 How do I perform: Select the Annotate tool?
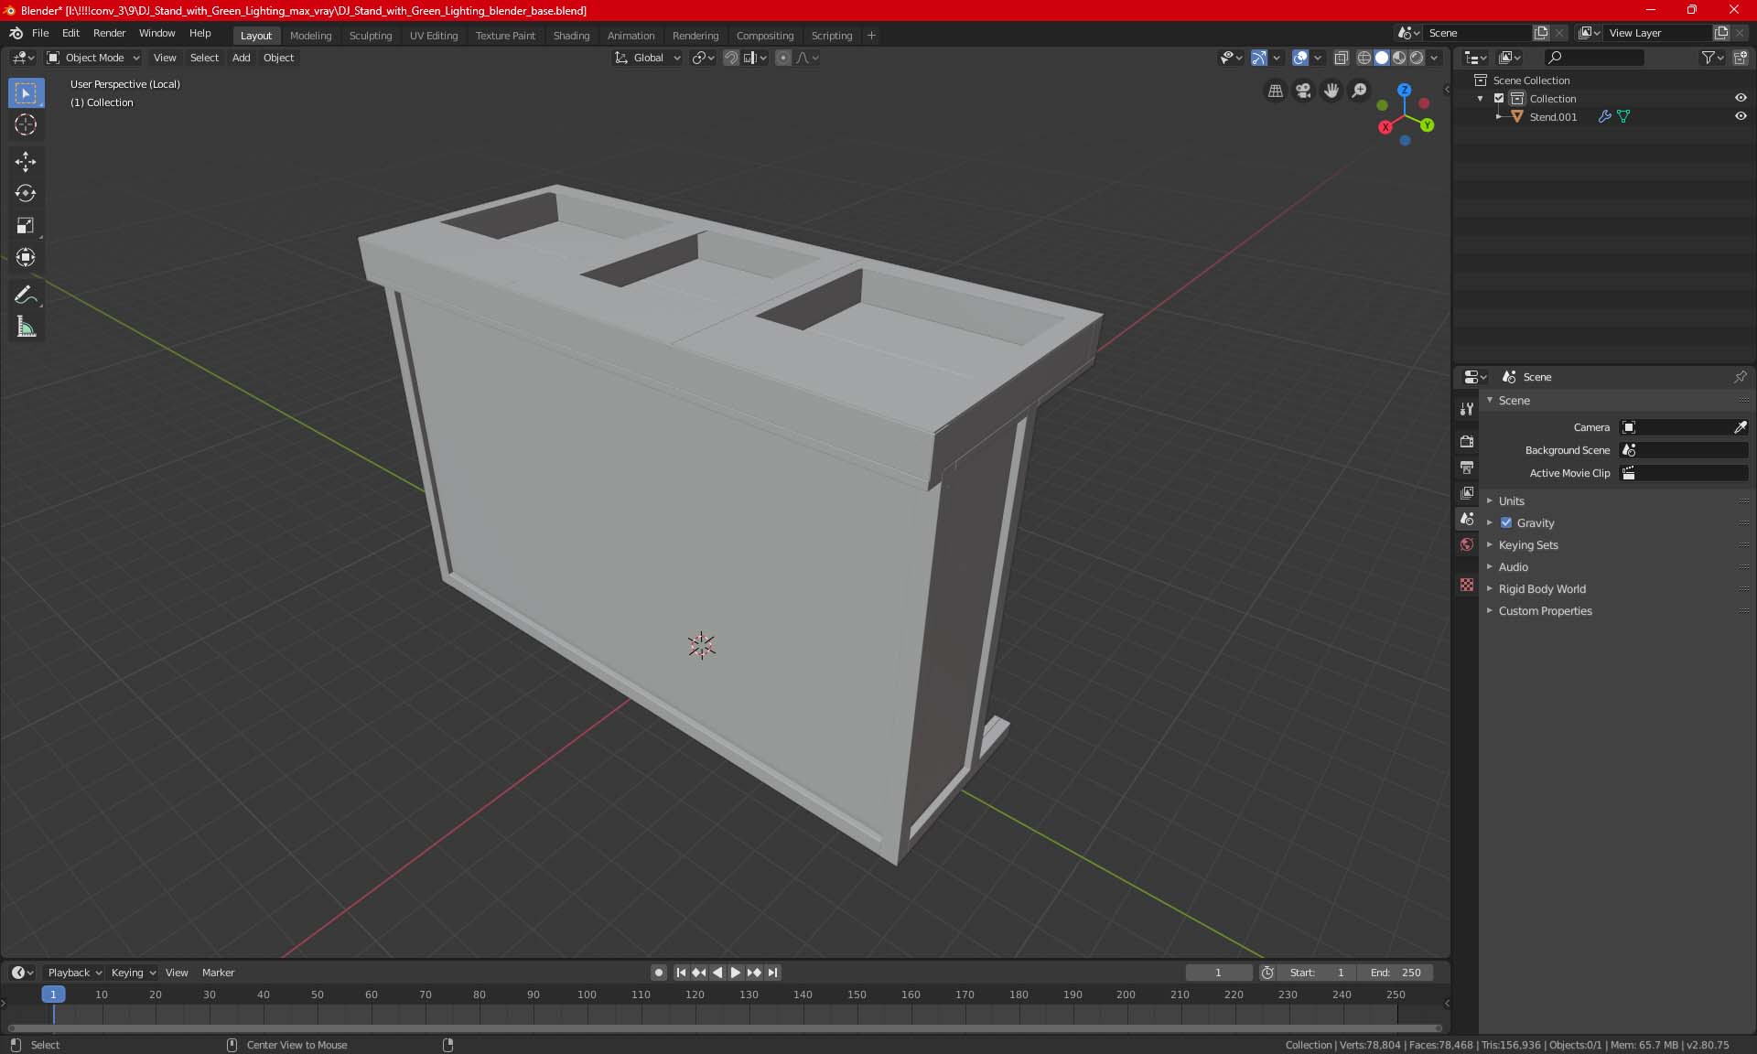point(26,296)
